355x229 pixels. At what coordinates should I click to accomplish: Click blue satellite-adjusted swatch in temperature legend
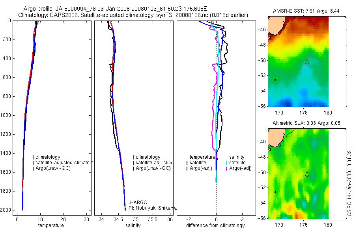33,163
